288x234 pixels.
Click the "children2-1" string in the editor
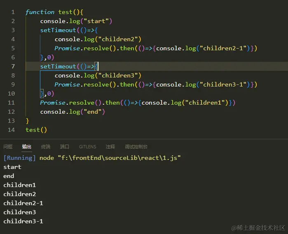point(223,48)
